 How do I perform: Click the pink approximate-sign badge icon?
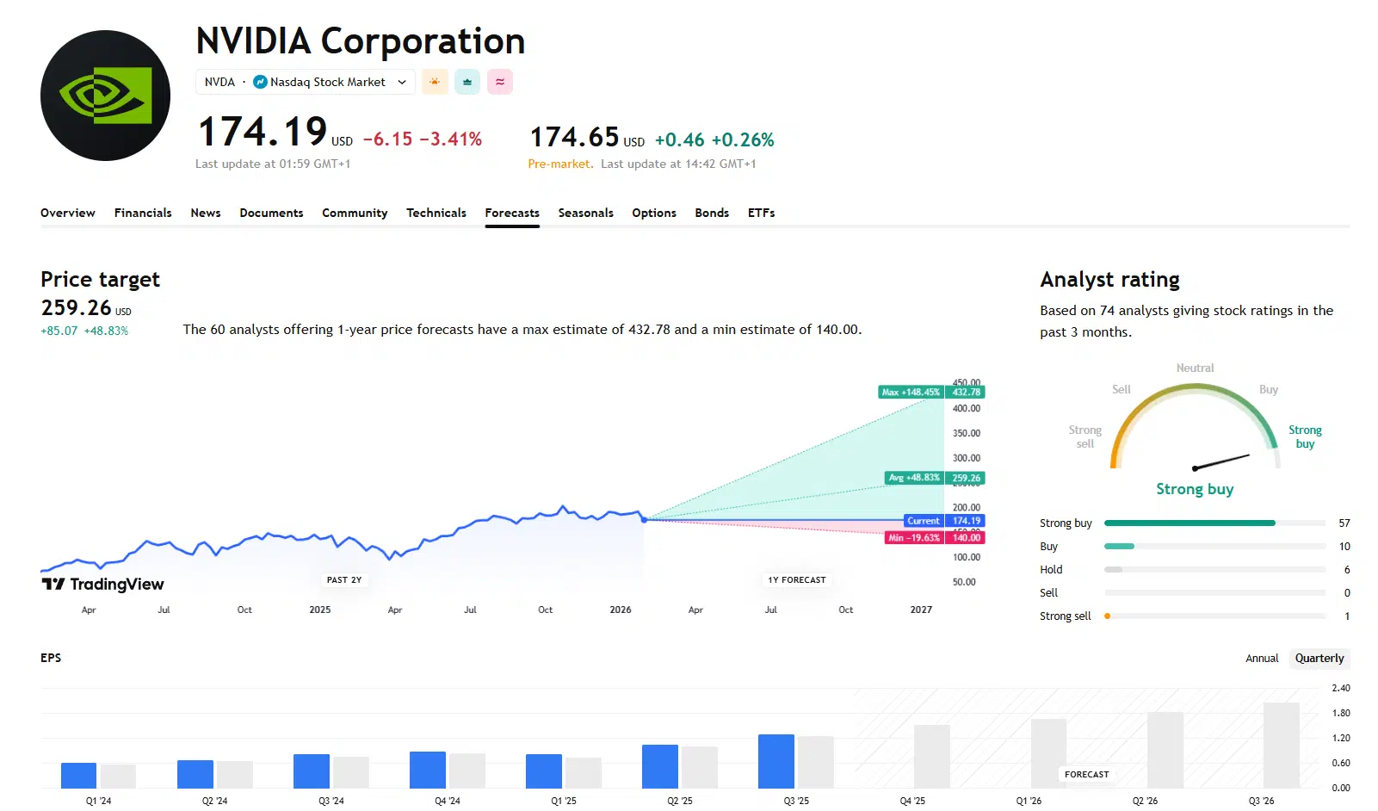click(500, 82)
